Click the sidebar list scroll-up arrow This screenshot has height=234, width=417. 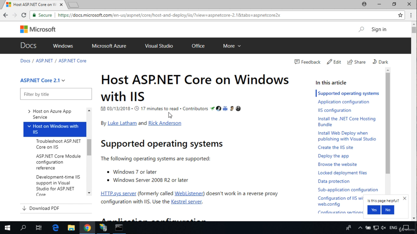[x=89, y=111]
